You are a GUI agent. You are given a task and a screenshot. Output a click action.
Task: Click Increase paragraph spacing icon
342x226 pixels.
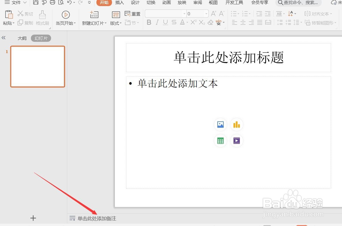280,22
